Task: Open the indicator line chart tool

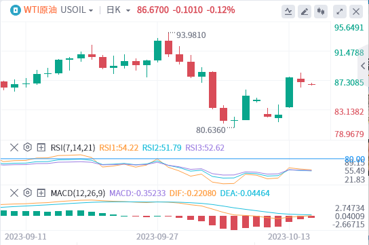Action: [288, 12]
